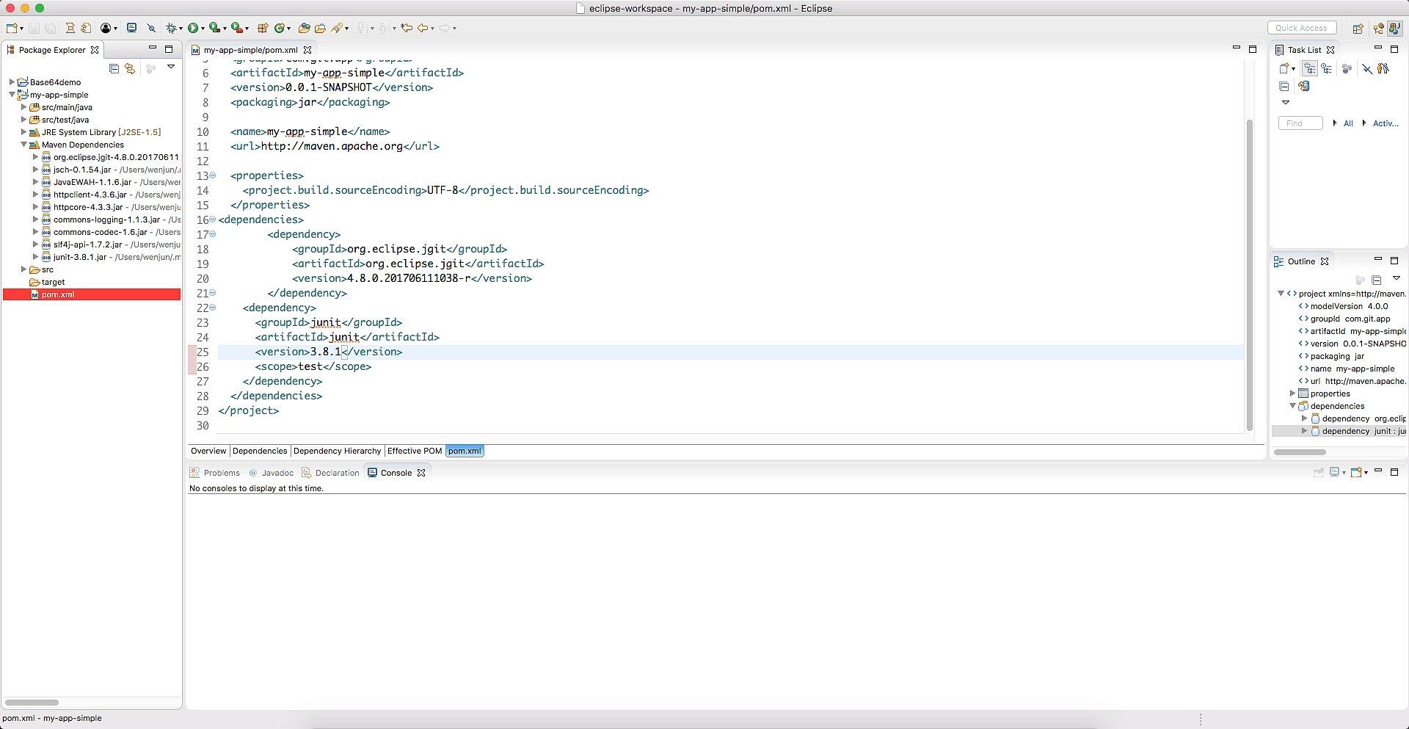1409x729 pixels.
Task: Click Collapse All in Package Explorer
Action: click(114, 68)
